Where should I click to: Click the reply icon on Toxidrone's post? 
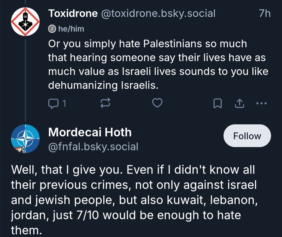[x=54, y=104]
